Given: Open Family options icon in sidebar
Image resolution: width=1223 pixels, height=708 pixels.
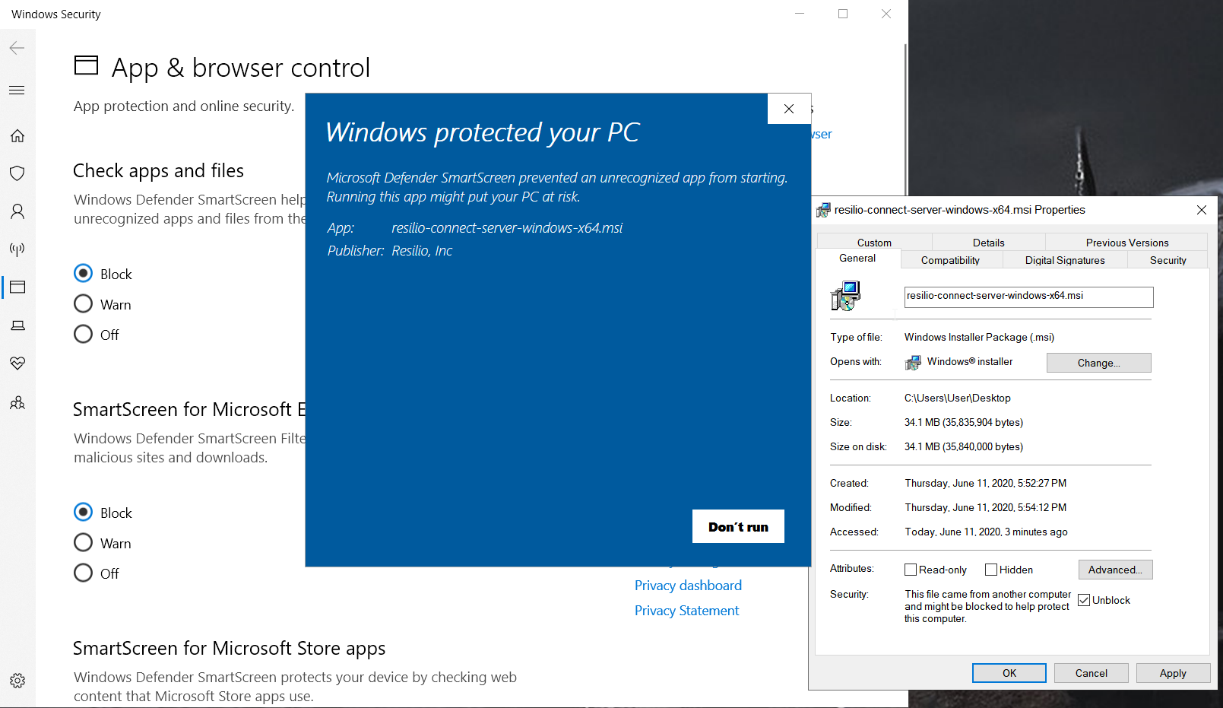Looking at the screenshot, I should pyautogui.click(x=17, y=403).
